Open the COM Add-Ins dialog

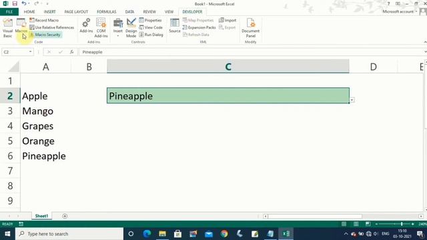pos(101,28)
